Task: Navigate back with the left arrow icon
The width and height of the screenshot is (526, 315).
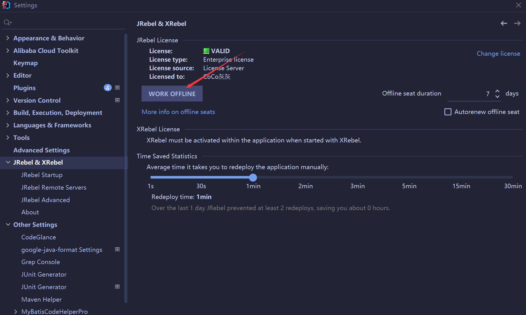Action: [x=504, y=23]
